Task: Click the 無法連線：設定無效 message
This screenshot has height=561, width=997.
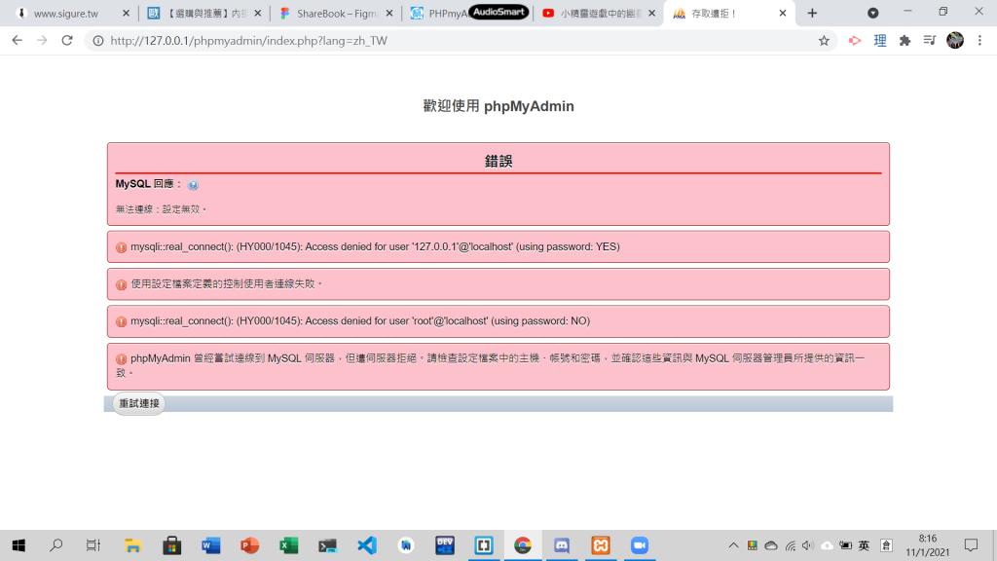Action: (161, 209)
